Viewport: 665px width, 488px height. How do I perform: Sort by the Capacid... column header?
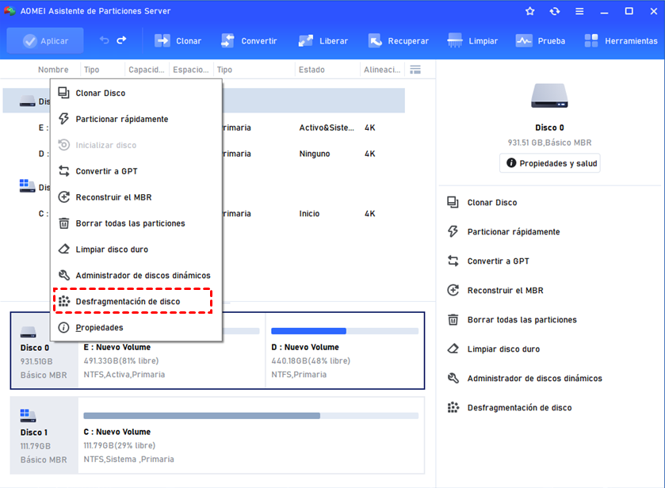tap(147, 70)
